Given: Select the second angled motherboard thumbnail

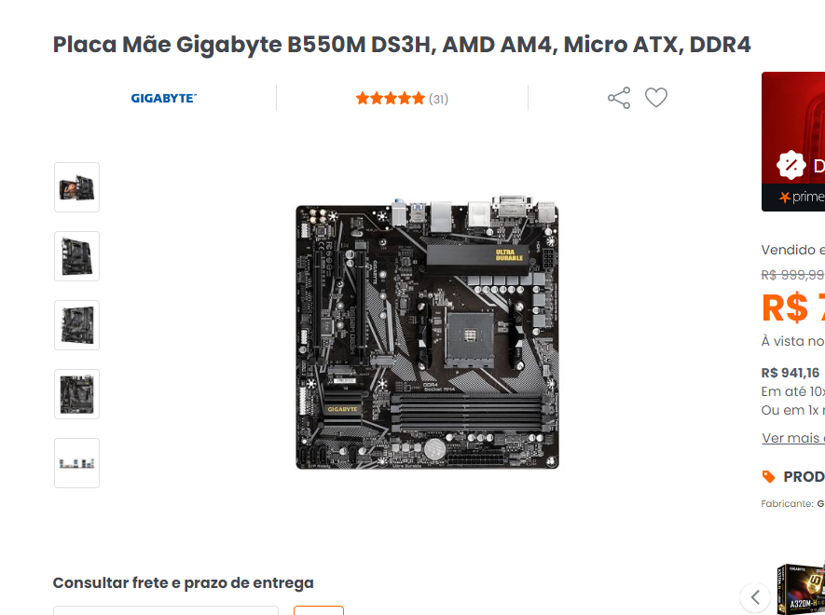Looking at the screenshot, I should (x=76, y=256).
